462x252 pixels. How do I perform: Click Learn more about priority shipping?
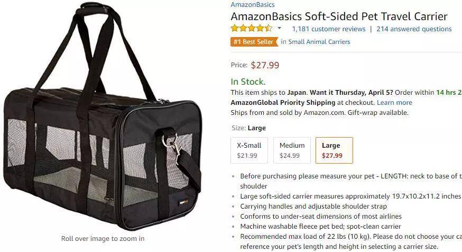coord(394,102)
